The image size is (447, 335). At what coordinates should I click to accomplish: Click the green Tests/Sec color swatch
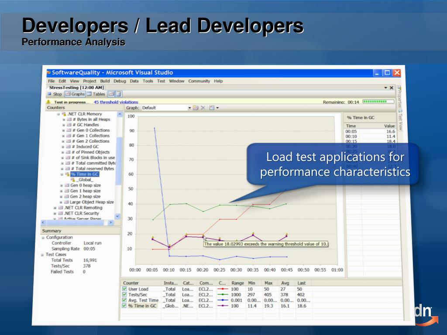tap(223, 294)
